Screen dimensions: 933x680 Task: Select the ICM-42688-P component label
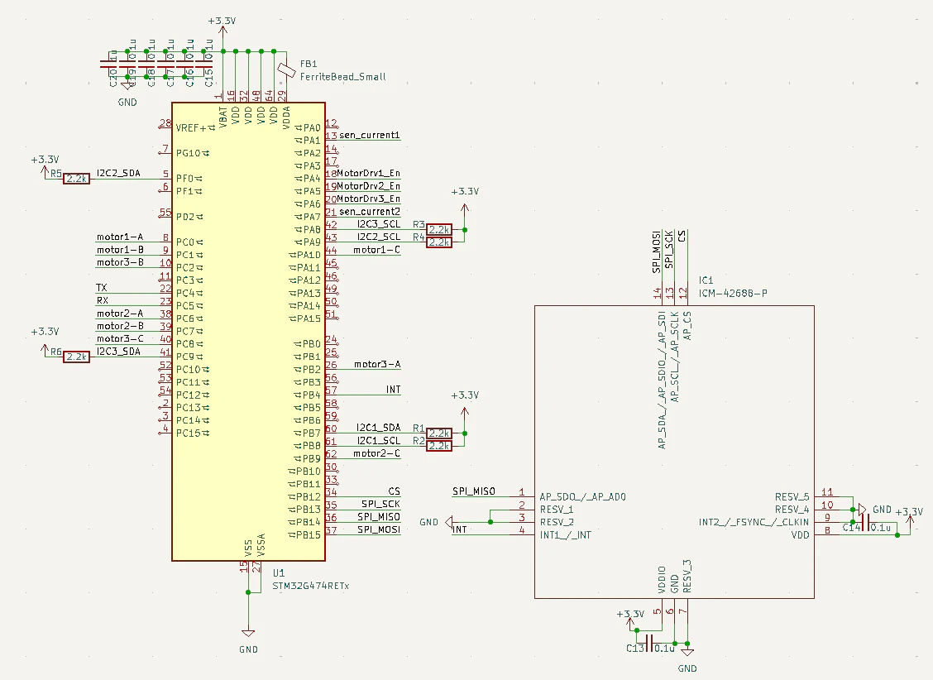tap(733, 294)
